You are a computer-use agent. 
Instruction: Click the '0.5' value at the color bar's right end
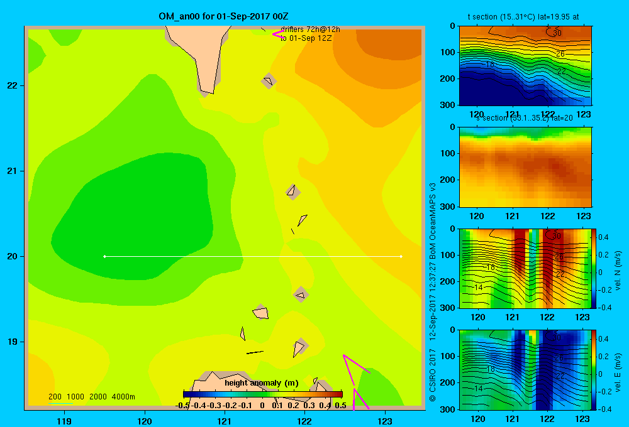point(340,406)
